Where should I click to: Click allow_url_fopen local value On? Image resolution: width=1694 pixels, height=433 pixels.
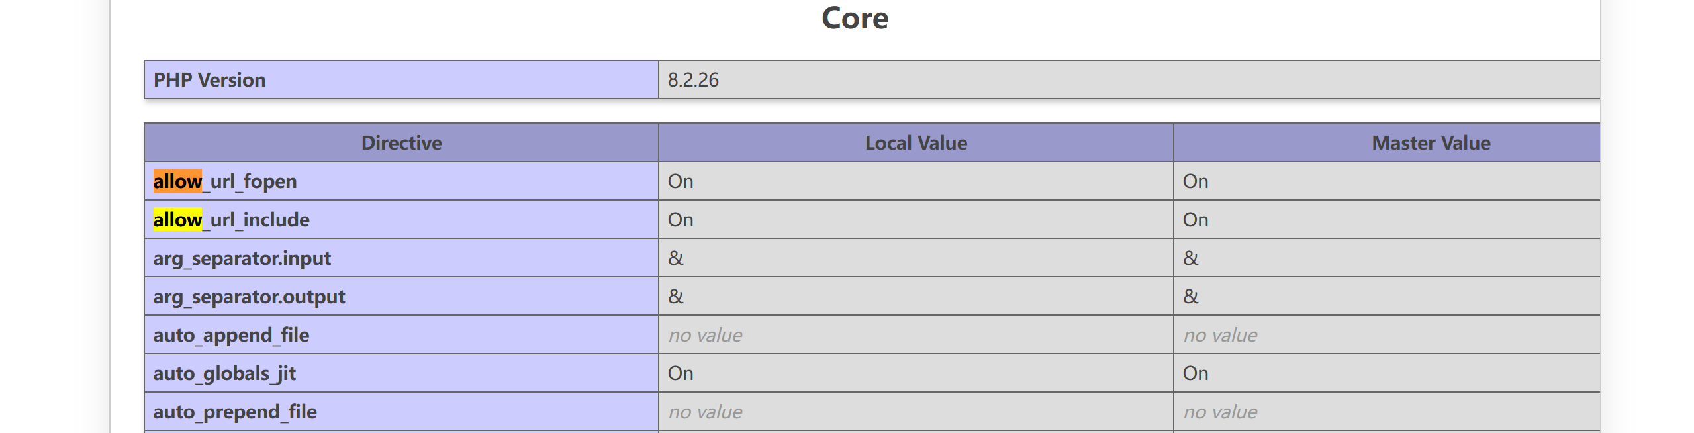(681, 181)
